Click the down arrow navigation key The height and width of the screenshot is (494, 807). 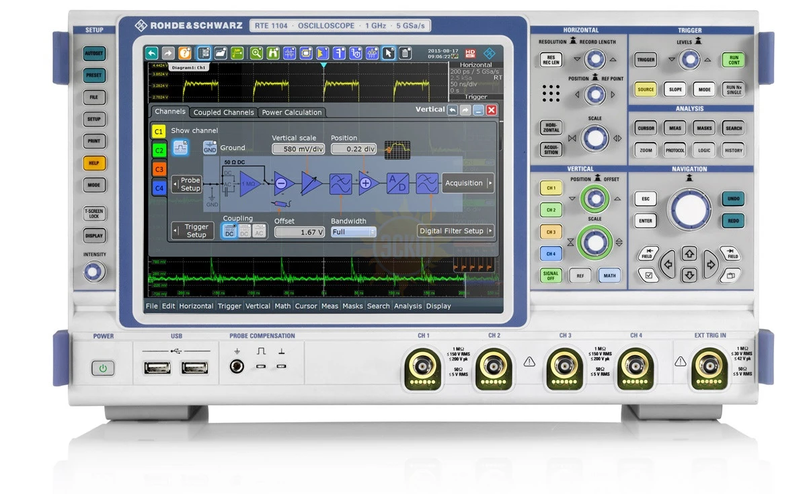pyautogui.click(x=689, y=274)
